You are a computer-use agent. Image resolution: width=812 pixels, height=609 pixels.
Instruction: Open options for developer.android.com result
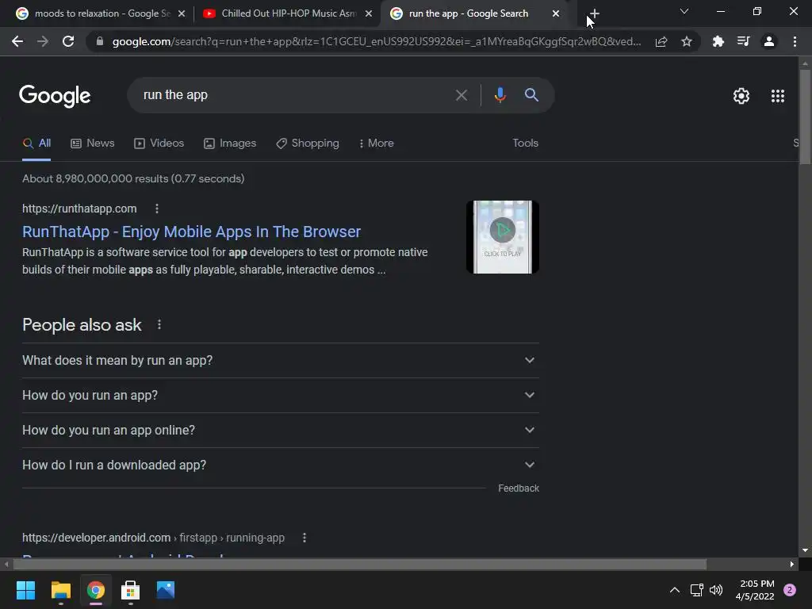tap(304, 538)
